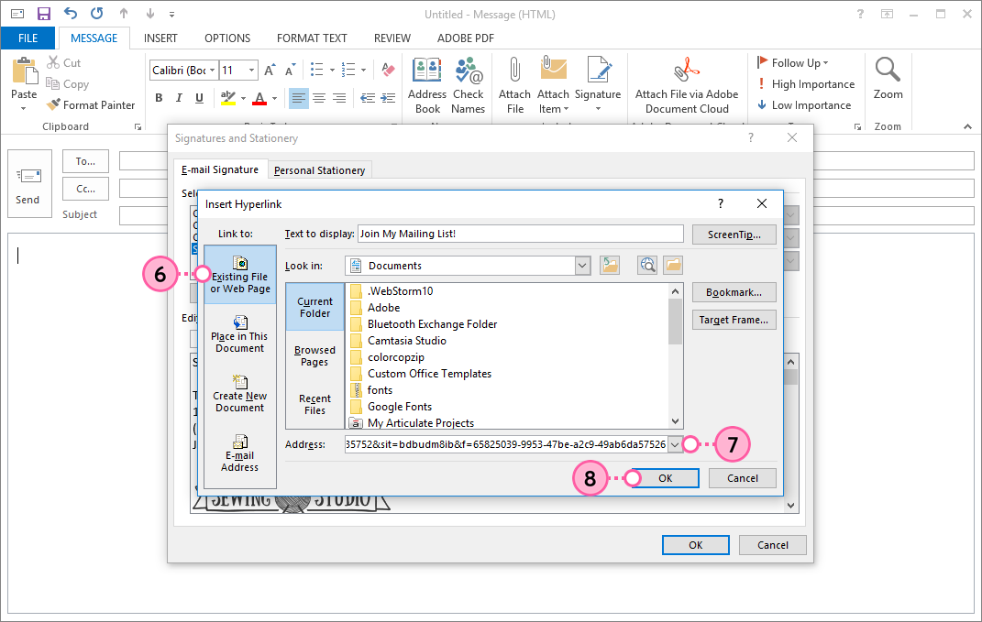Click Browse the Web icon
The image size is (982, 622).
coord(647,266)
